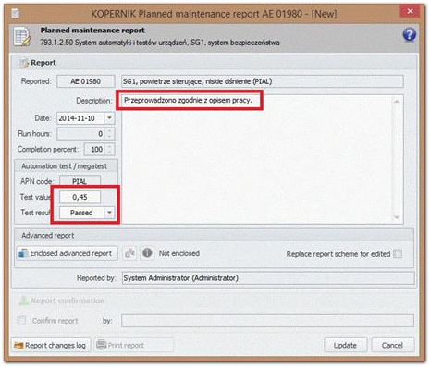Open the Date dropdown calendar arrow
This screenshot has width=430, height=367.
109,118
